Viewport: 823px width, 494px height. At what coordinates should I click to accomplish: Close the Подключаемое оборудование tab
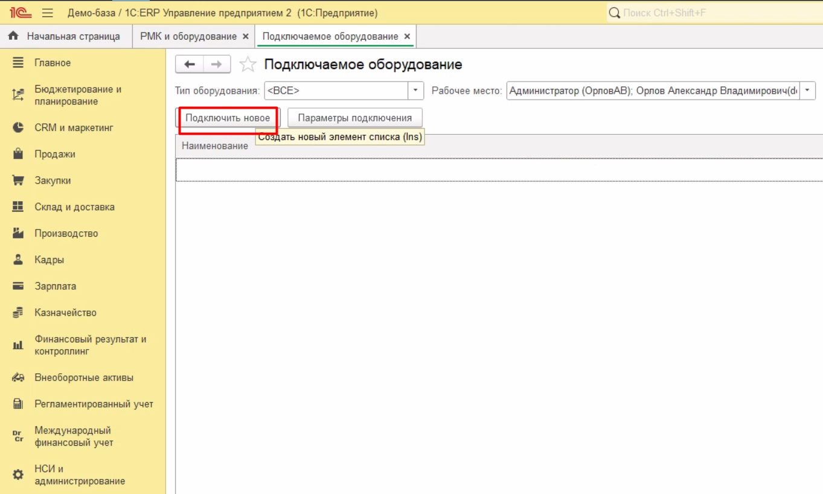point(408,36)
